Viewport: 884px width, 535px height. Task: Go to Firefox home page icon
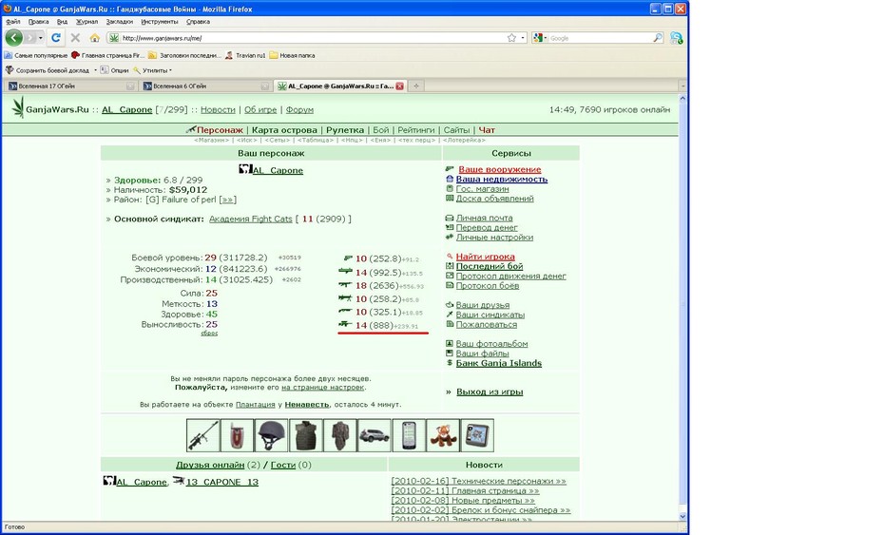[x=95, y=38]
